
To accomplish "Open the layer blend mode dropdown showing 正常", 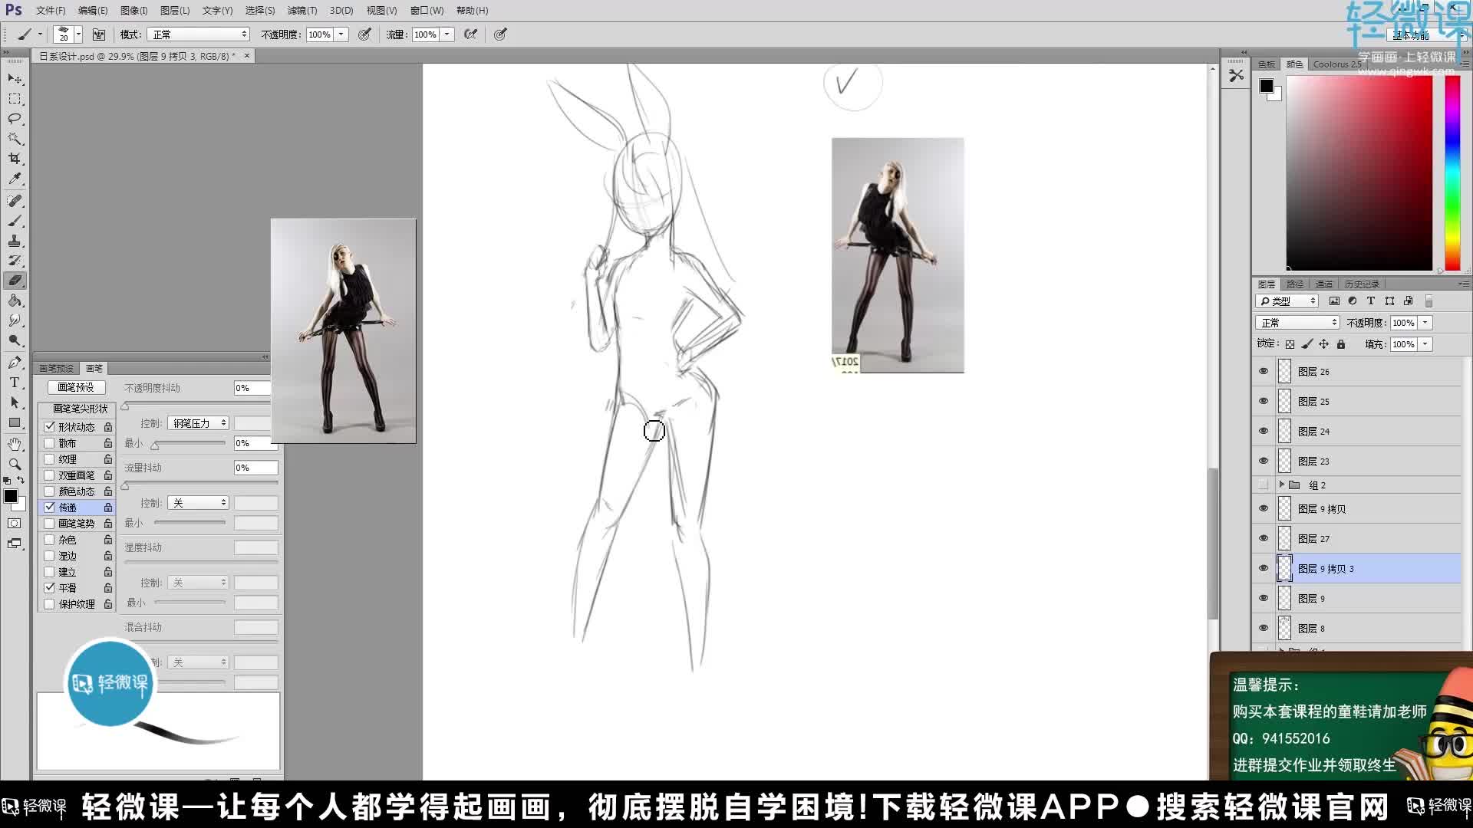I will [1297, 323].
